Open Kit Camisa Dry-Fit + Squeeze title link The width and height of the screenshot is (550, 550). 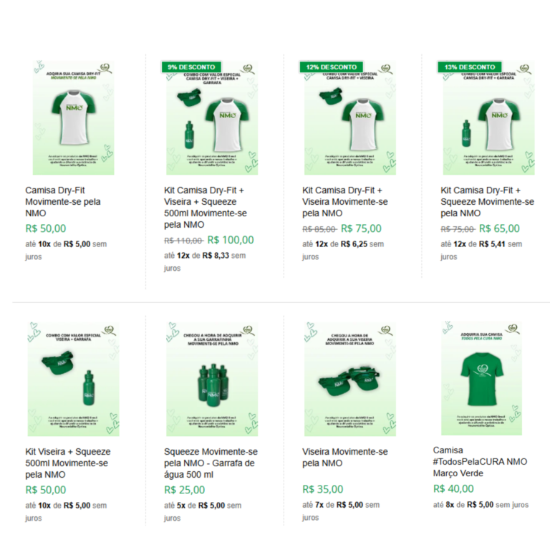[487, 202]
